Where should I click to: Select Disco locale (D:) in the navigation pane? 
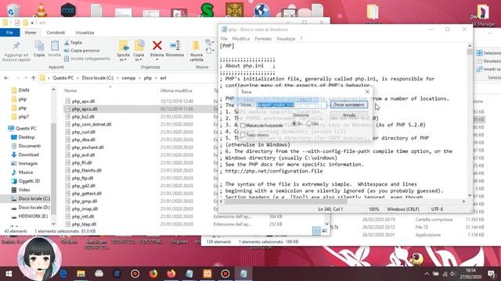pyautogui.click(x=34, y=208)
